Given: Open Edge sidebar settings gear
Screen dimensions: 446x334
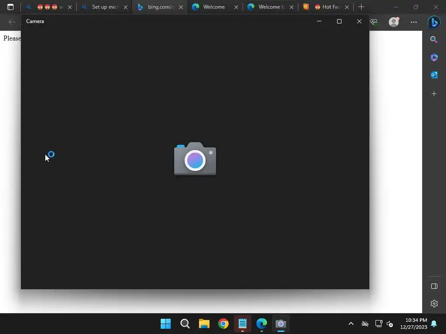Looking at the screenshot, I should (434, 304).
